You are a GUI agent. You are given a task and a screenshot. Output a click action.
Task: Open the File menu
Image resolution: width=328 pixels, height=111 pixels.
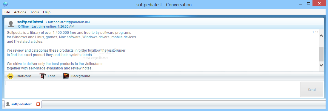coord(7,12)
